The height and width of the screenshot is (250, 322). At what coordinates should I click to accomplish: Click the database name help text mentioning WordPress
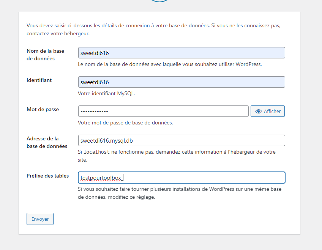coord(169,64)
